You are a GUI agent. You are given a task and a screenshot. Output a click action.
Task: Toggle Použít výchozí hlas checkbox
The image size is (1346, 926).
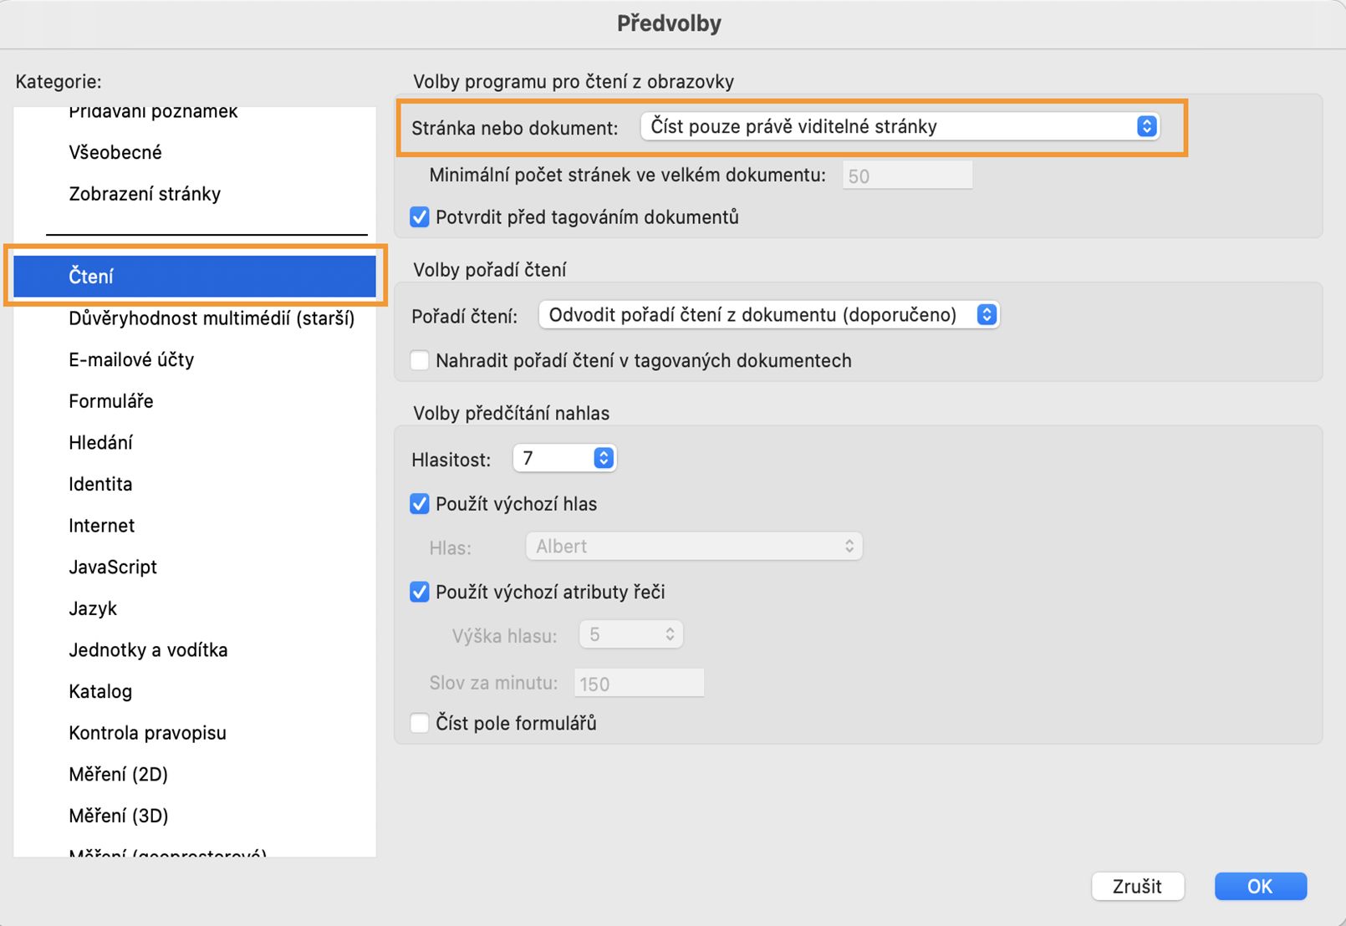pos(420,505)
